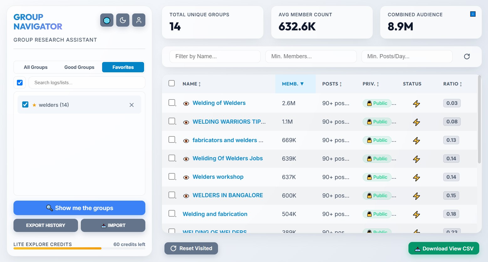488x262 pixels.
Task: Focus the Min. Posts/Day input
Action: (x=407, y=56)
